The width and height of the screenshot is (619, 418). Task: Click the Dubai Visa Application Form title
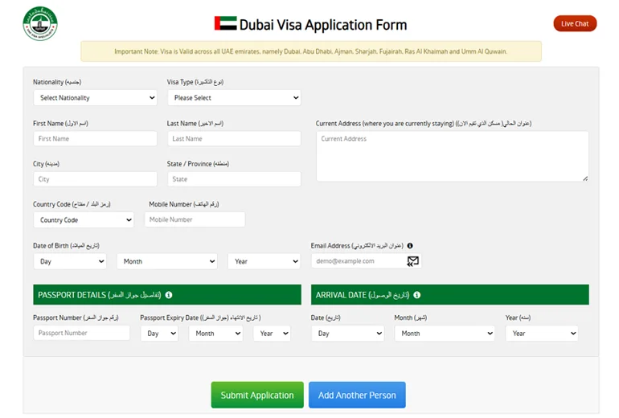[323, 24]
